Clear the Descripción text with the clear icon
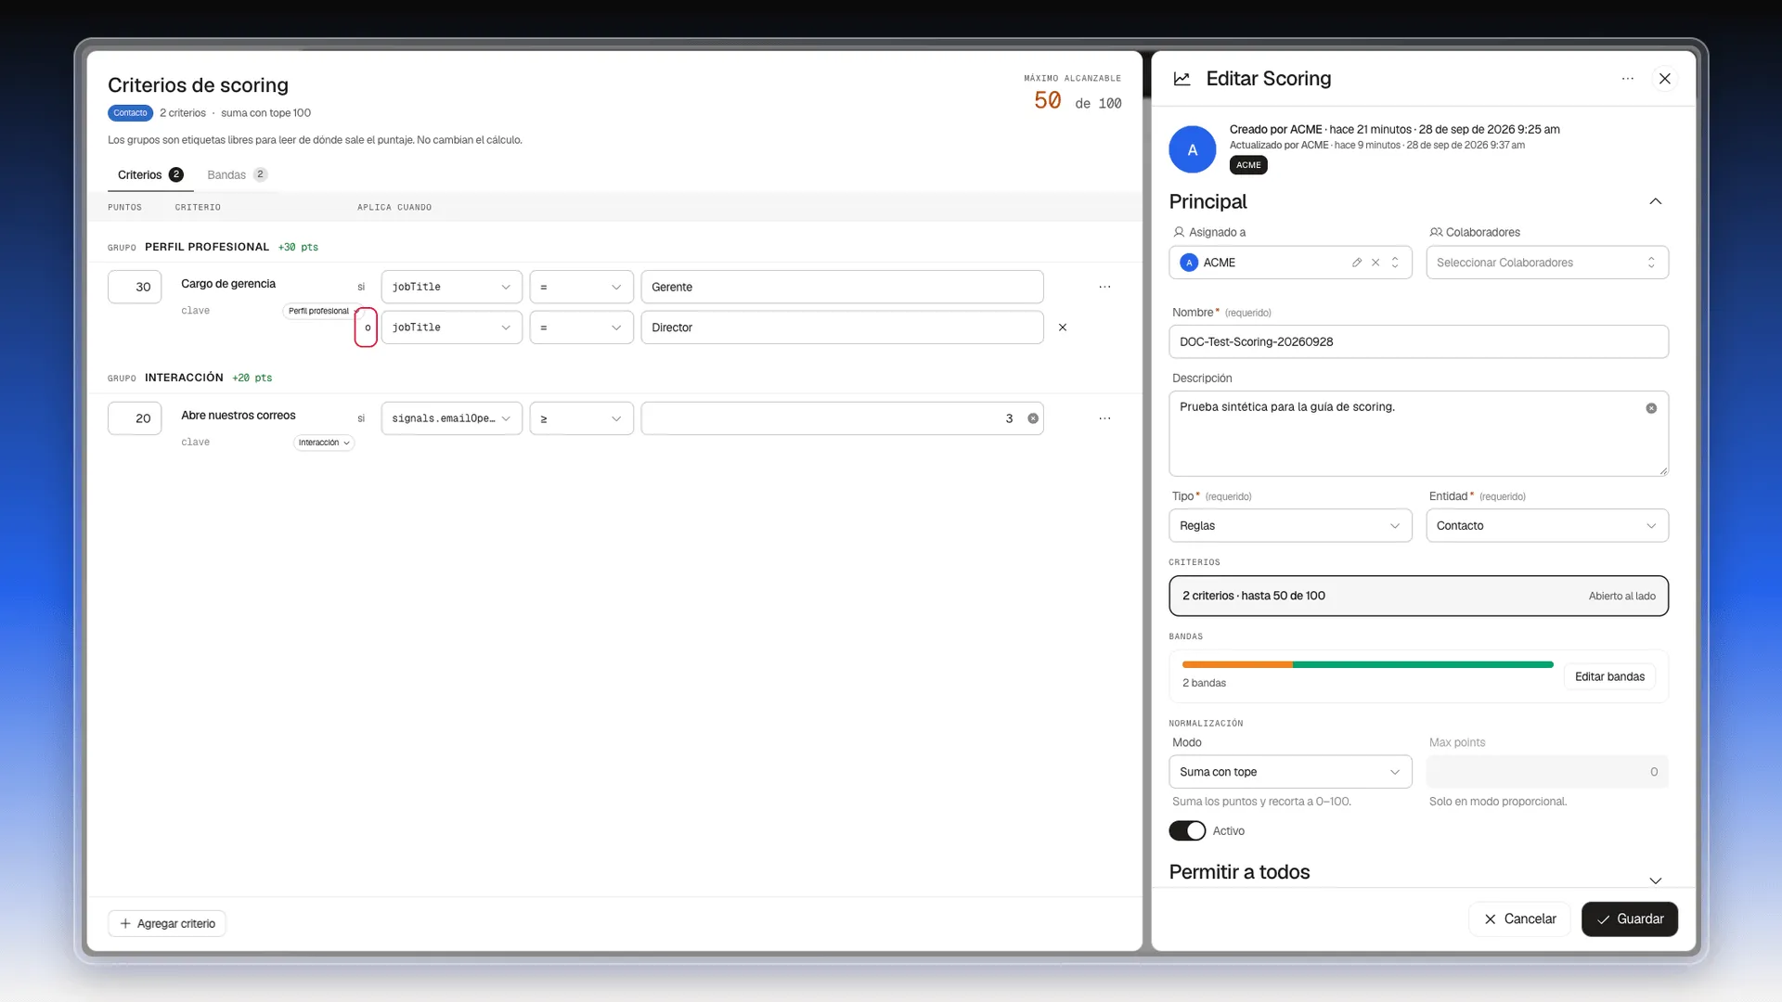The image size is (1782, 1002). pyautogui.click(x=1651, y=408)
